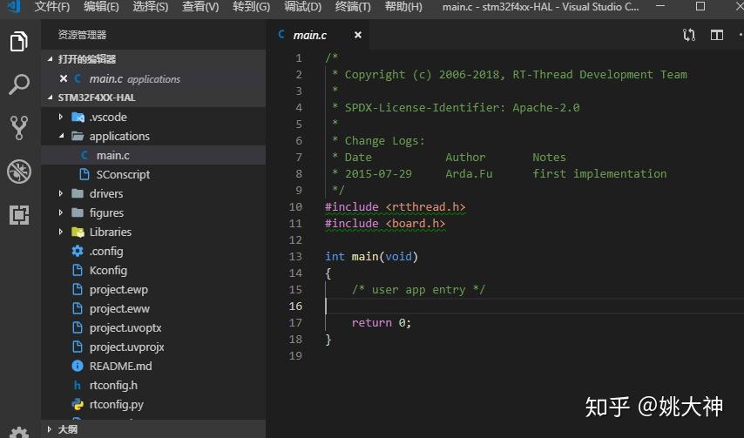Open the 文件(F) menu

coord(52,7)
